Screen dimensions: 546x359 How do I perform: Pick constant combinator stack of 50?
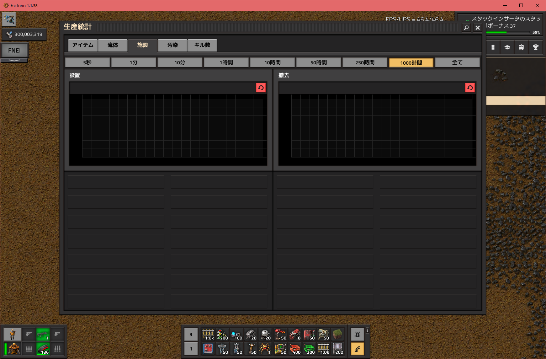[281, 349]
